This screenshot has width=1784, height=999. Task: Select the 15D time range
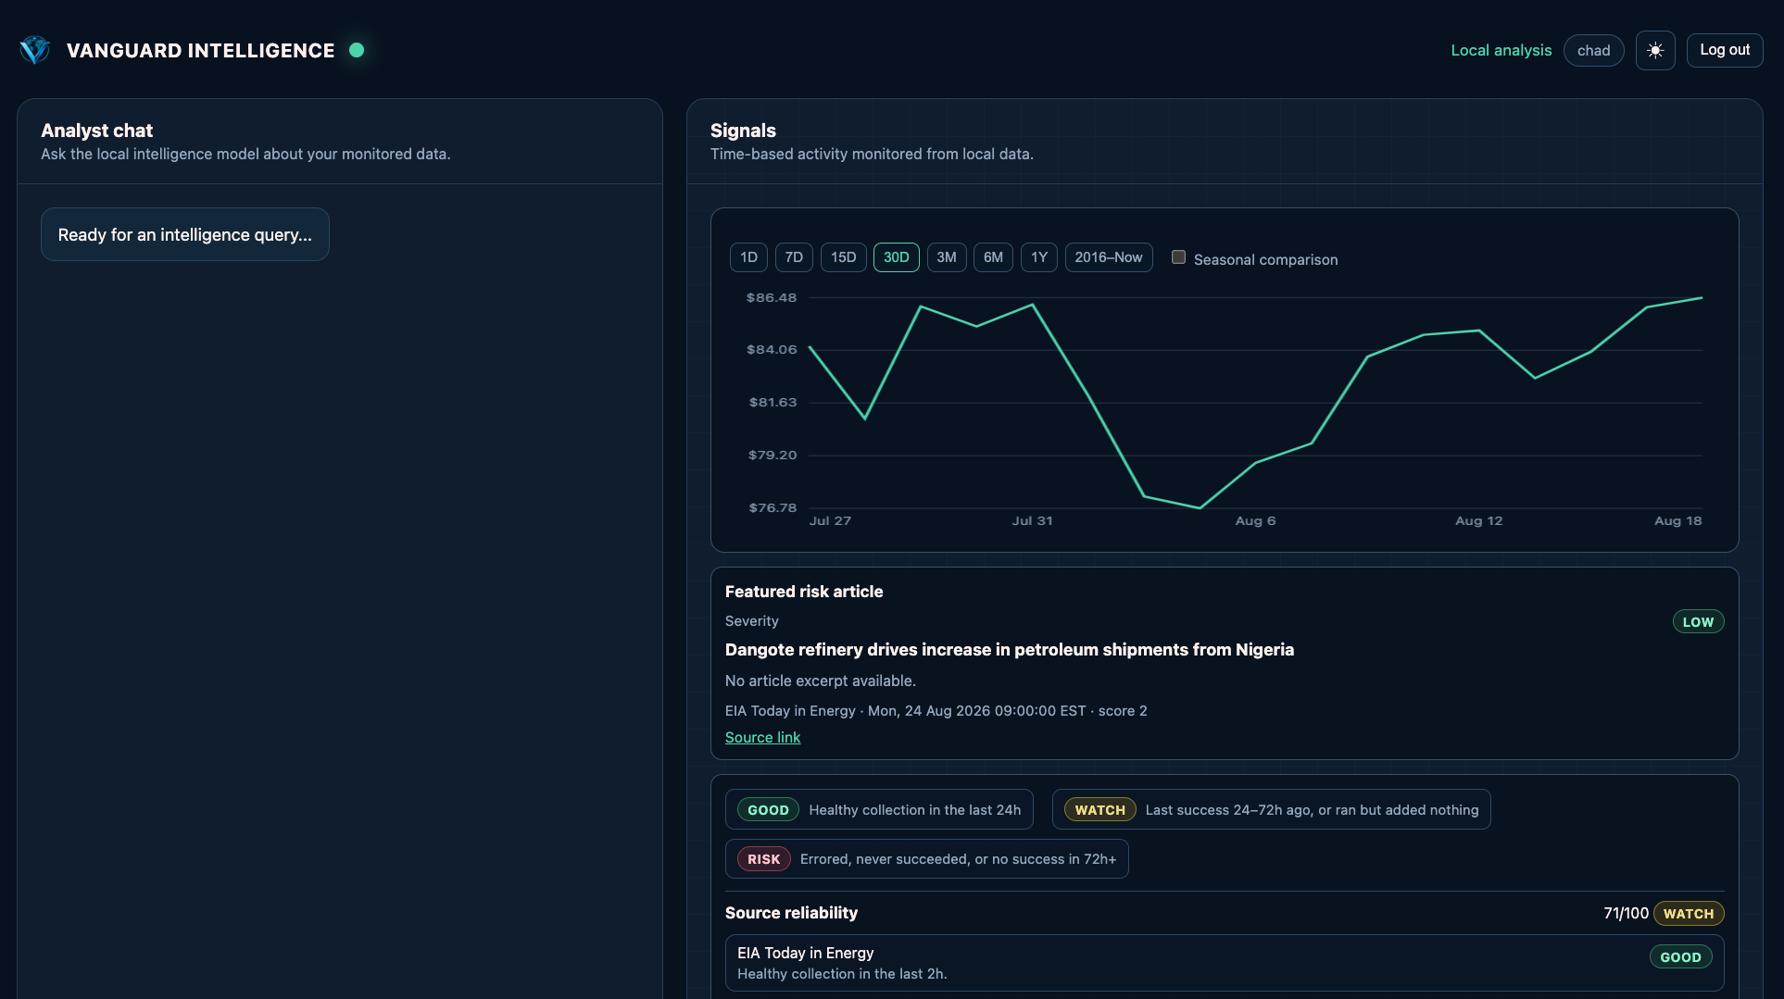coord(843,257)
